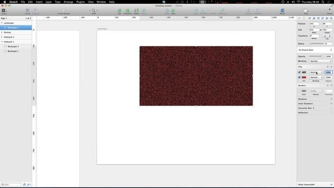Image resolution: width=334 pixels, height=188 pixels.
Task: Expand Artboard 2 in layer list
Action: click(x=2, y=37)
